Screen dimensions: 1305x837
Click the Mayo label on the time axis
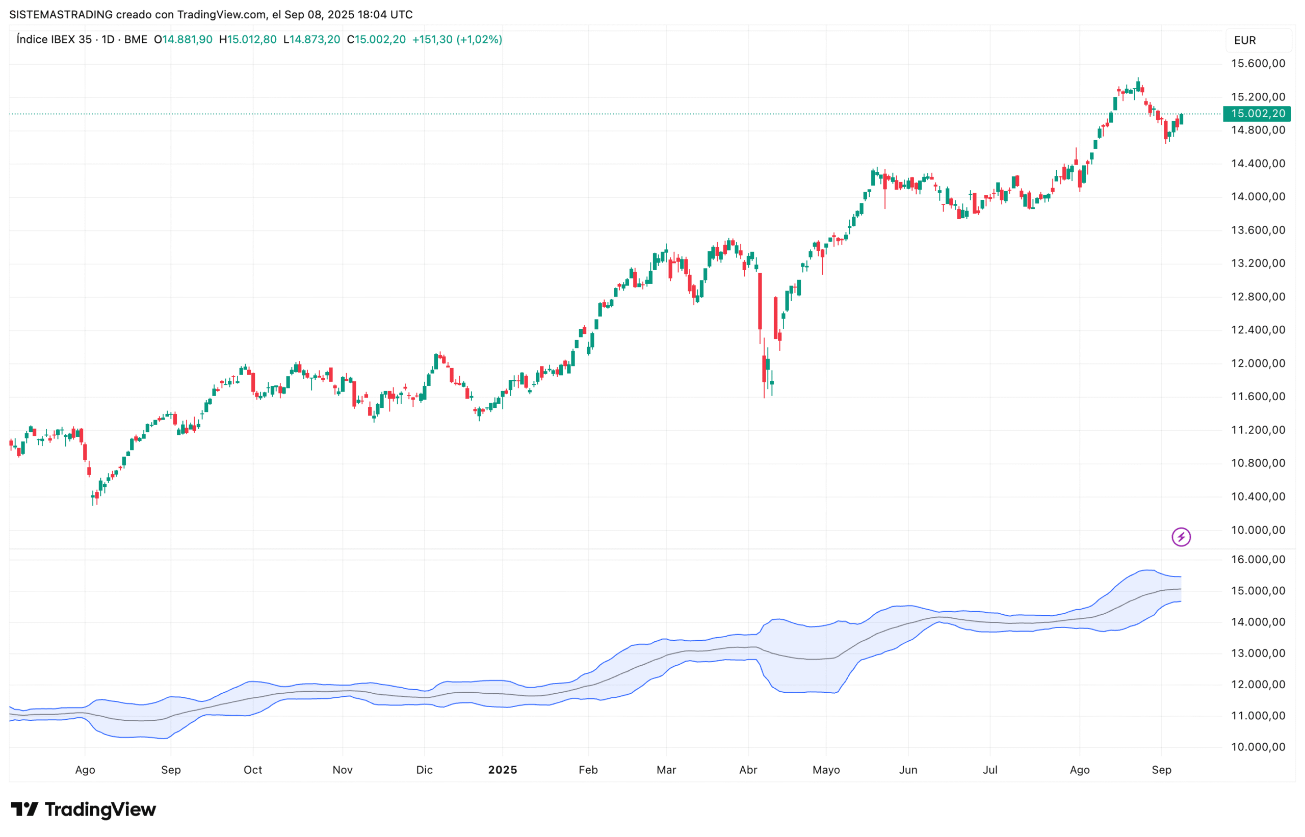[x=826, y=770]
